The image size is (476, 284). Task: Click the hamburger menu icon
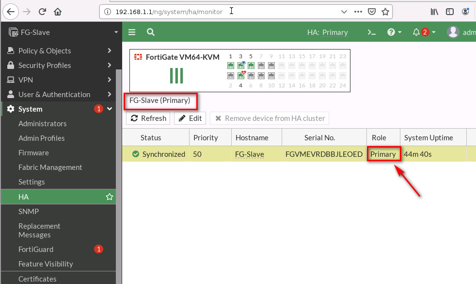click(x=131, y=32)
